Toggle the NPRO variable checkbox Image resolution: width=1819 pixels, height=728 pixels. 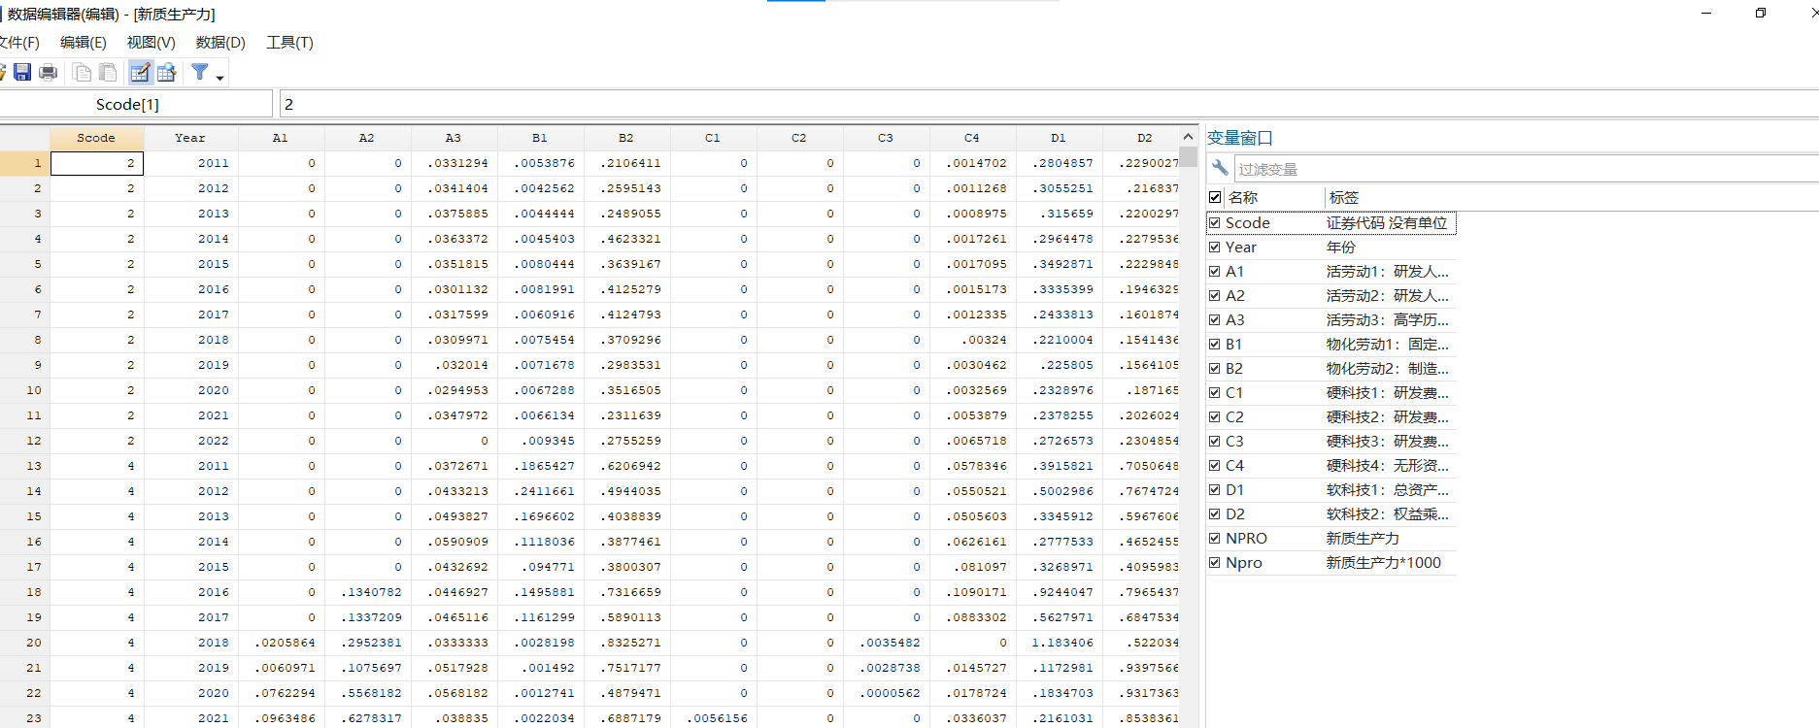pos(1214,538)
